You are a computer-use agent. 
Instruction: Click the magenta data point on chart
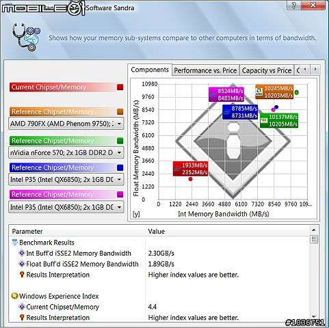click(x=273, y=110)
